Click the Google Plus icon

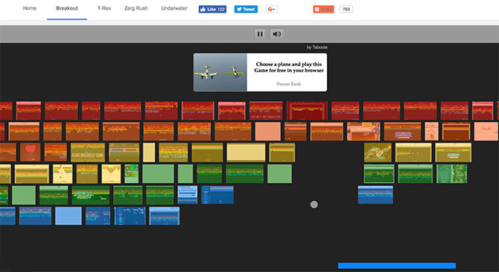point(272,9)
